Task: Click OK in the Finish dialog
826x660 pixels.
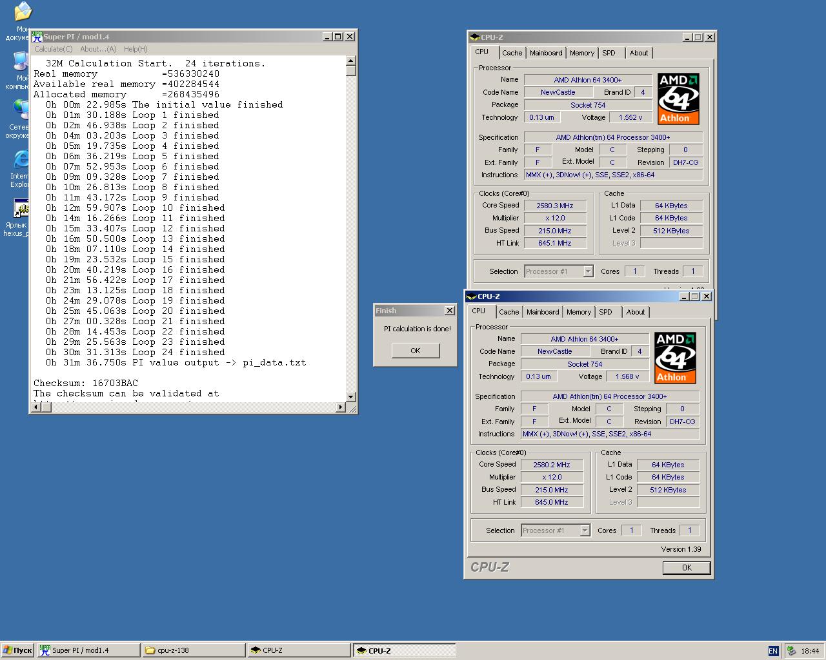Action: point(415,351)
